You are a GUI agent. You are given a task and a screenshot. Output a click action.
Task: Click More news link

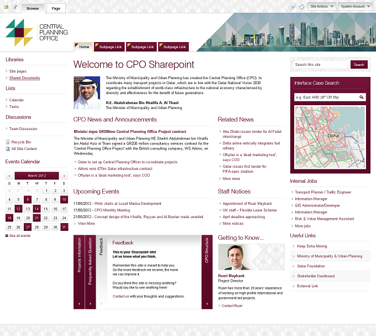pos(231,179)
